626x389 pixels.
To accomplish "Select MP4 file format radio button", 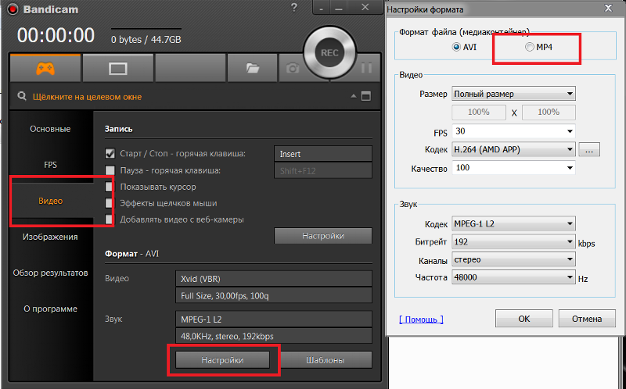I will click(530, 47).
